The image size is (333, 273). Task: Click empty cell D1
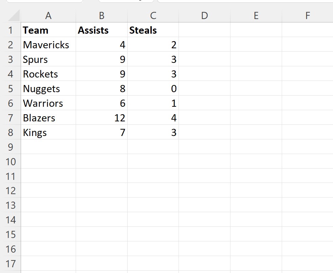204,30
